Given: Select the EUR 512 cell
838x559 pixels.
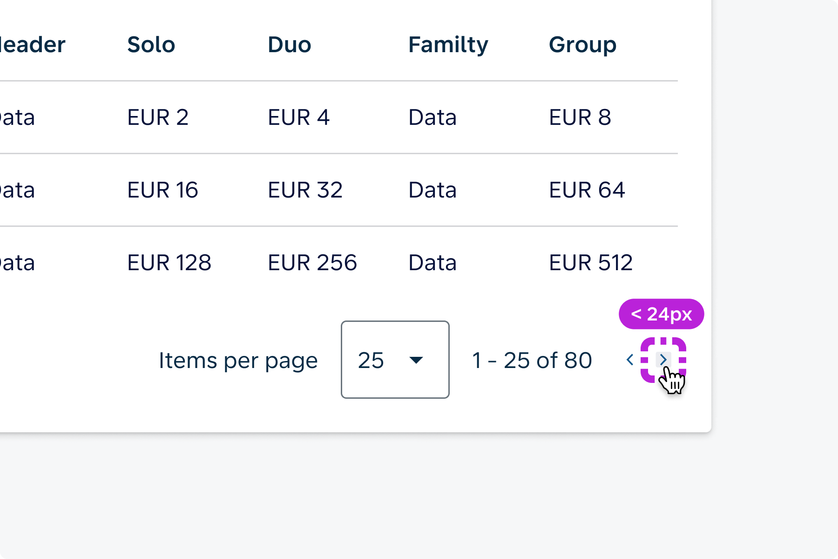Looking at the screenshot, I should (590, 263).
